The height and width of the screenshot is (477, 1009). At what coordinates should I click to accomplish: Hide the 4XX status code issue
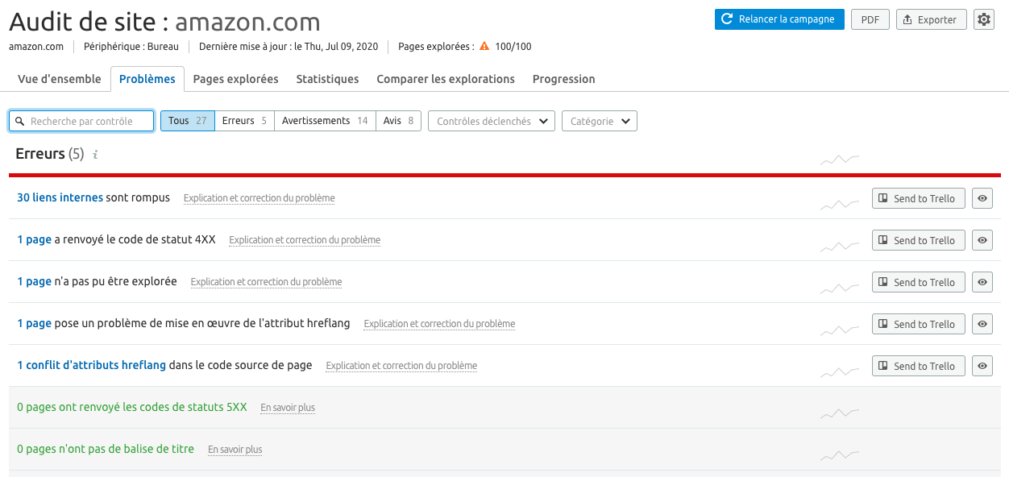coord(982,240)
